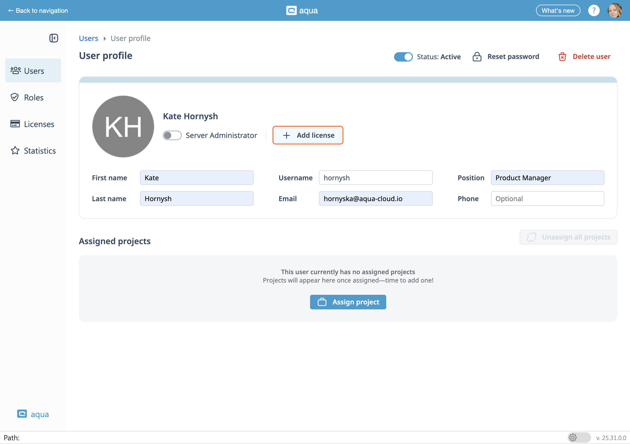Click the help question mark icon
630x444 pixels.
pos(593,11)
